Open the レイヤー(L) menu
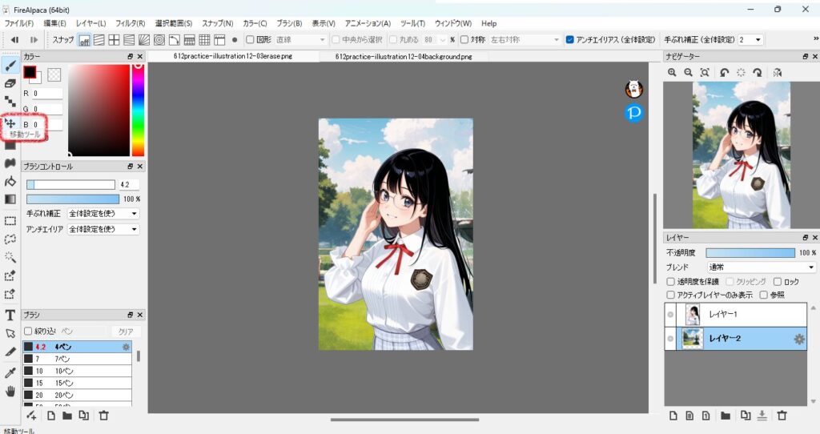820x434 pixels. pyautogui.click(x=91, y=23)
